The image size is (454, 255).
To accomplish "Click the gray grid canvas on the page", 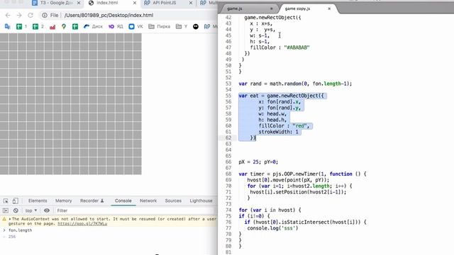I will pos(71,104).
